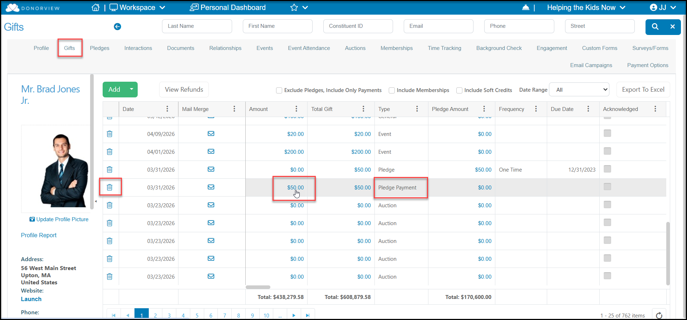Open Mail Merge column options menu

click(234, 109)
